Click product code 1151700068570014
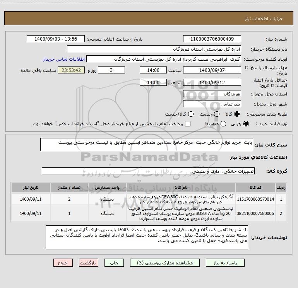The width and height of the screenshot is (298, 288). [255, 199]
